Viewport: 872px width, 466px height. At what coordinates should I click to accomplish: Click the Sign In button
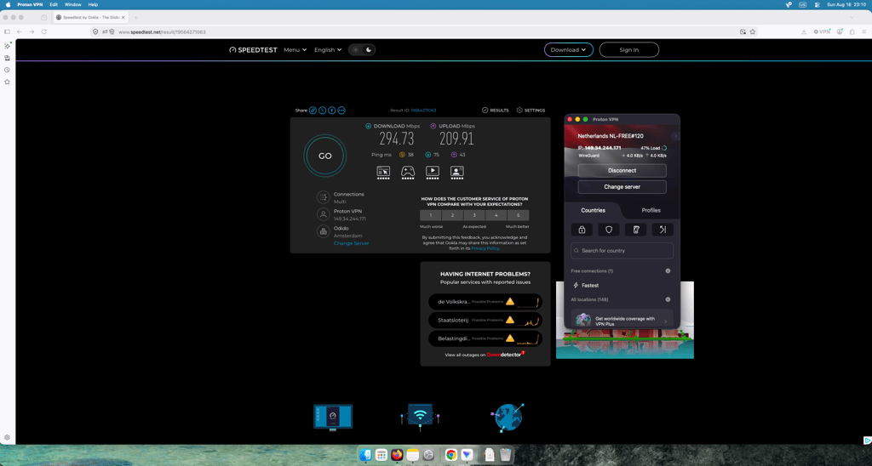629,50
